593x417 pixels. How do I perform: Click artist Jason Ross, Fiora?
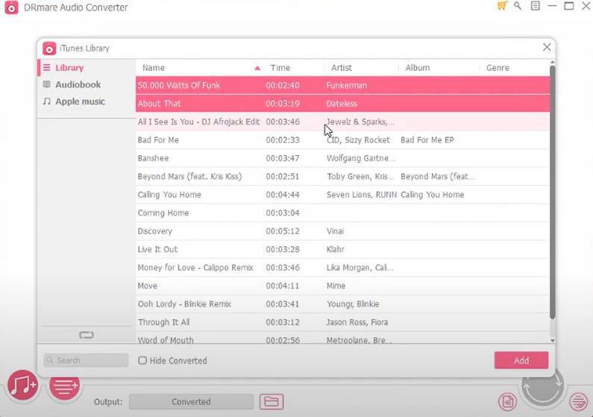coord(357,322)
